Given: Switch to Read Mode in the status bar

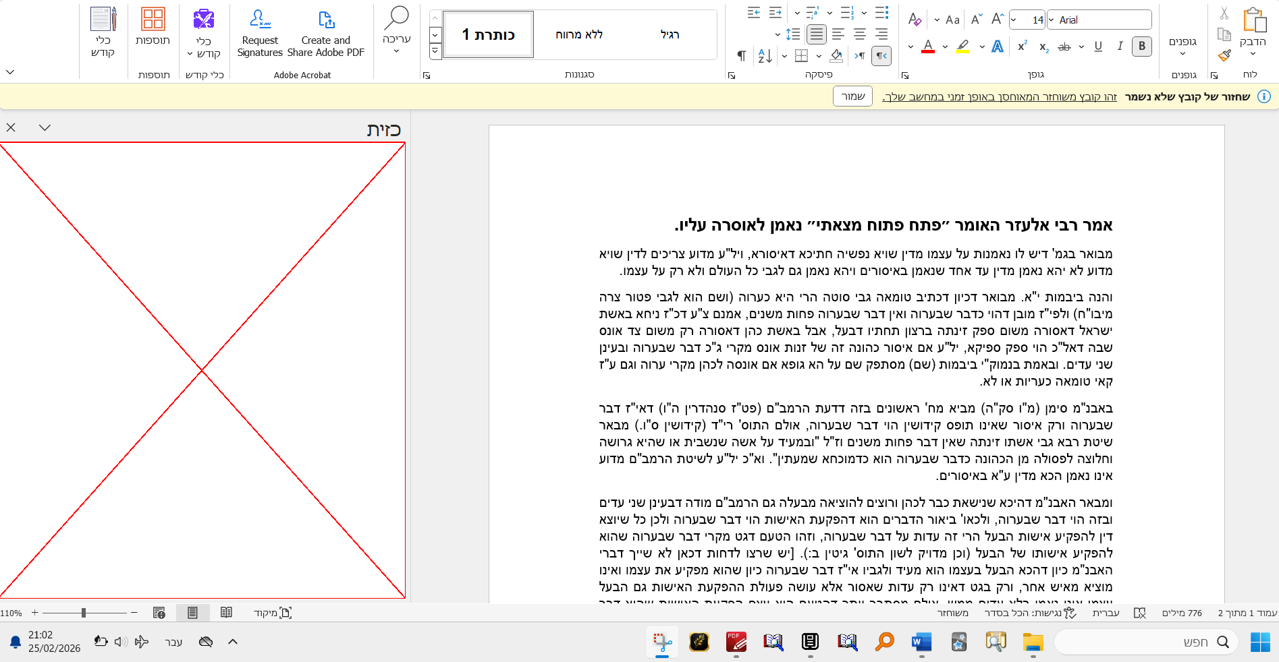Looking at the screenshot, I should coord(226,613).
